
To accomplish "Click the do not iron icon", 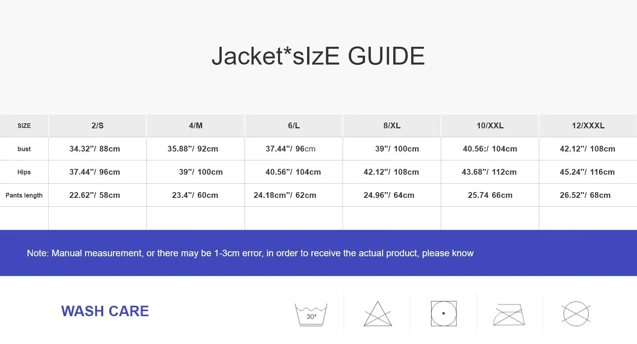I will point(509,314).
